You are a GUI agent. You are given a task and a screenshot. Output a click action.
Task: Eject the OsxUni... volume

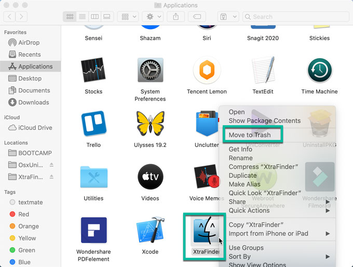pos(51,165)
